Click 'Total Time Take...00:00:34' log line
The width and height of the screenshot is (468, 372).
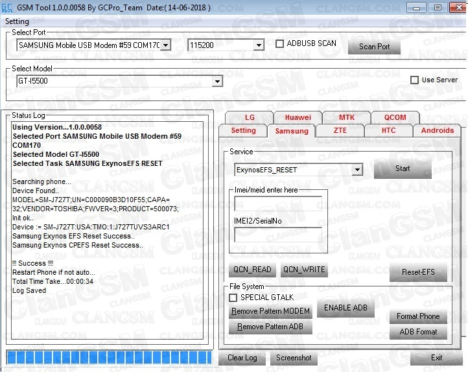(x=53, y=281)
